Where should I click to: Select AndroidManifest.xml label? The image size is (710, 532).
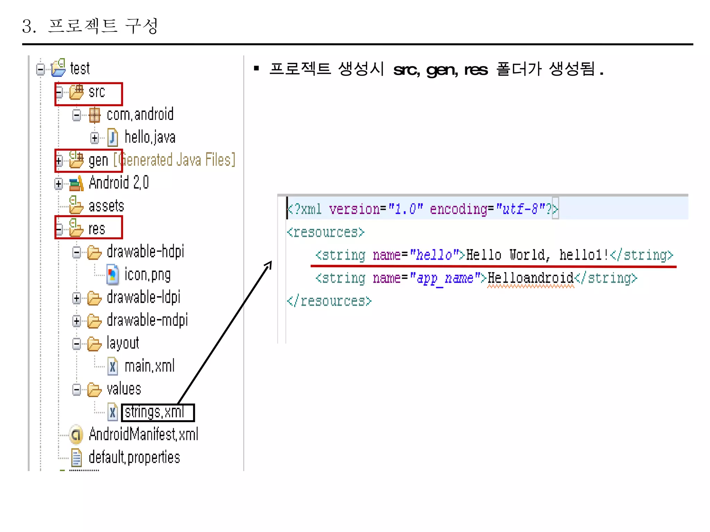pos(144,434)
